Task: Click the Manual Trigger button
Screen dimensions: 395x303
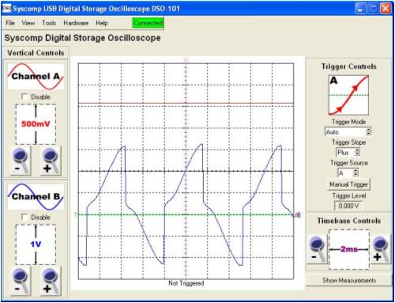Action: [x=348, y=184]
